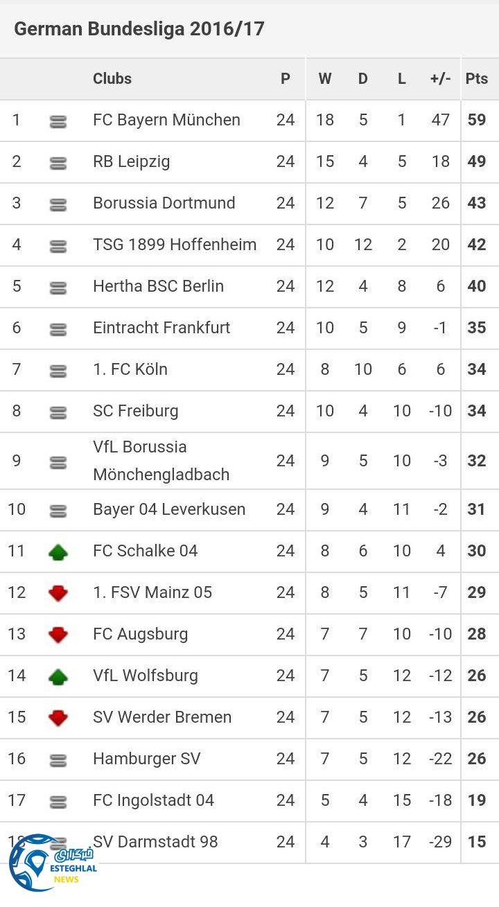499x907 pixels.
Task: Click the unchanged-position icon beside FC Bayern München
Action: (x=58, y=121)
